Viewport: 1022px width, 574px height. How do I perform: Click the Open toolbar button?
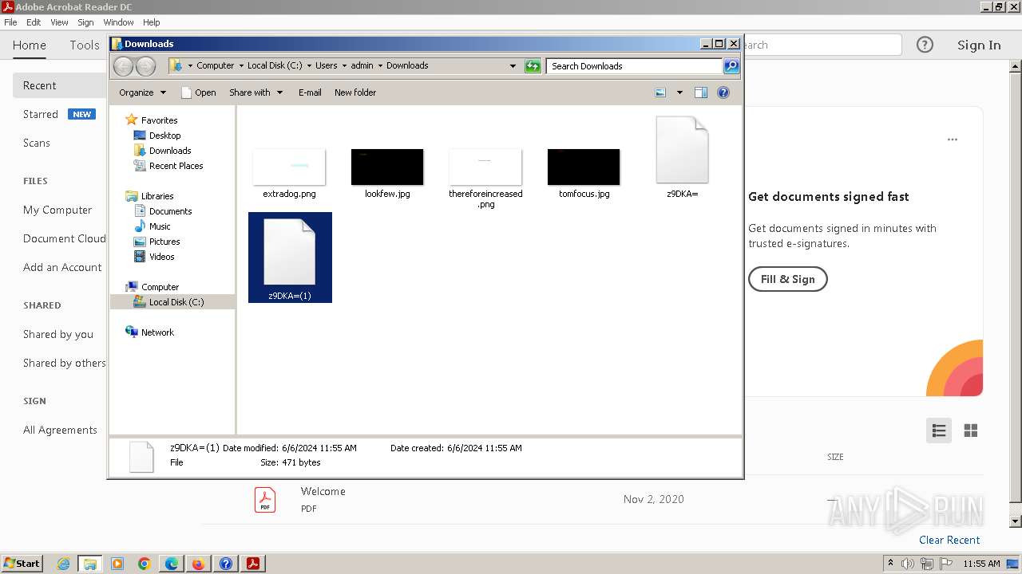[199, 92]
